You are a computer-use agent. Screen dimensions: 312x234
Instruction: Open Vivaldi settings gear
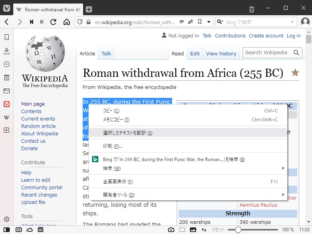7,219
